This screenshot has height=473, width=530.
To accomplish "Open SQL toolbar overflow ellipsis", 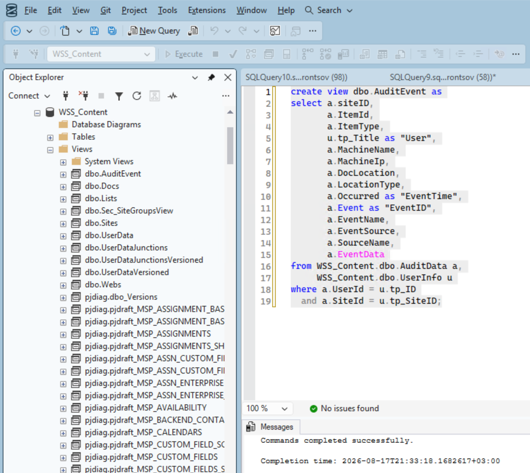I will [x=516, y=54].
